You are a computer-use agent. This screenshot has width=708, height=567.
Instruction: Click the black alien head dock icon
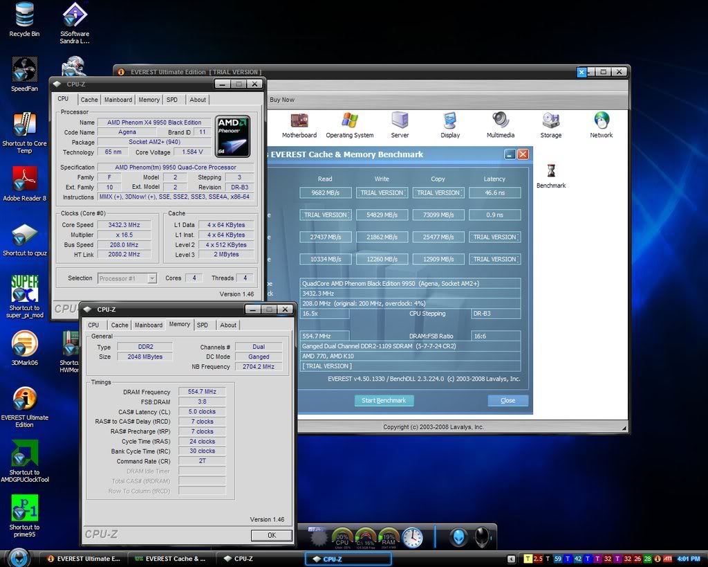click(483, 538)
